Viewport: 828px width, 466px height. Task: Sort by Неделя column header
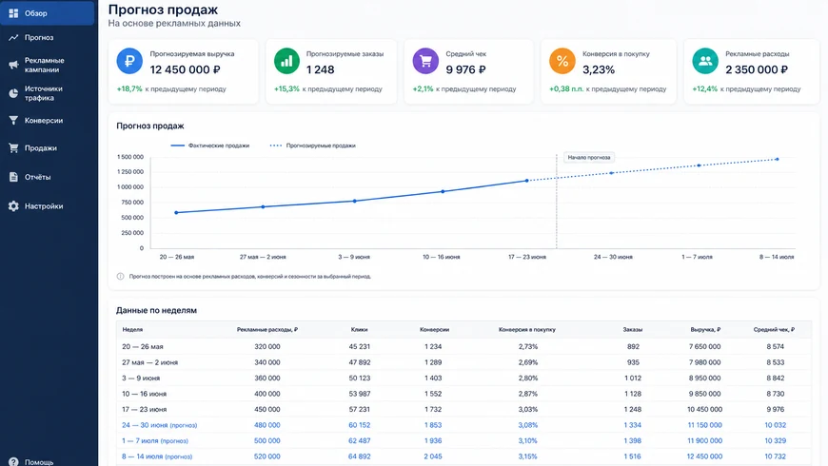[132, 329]
